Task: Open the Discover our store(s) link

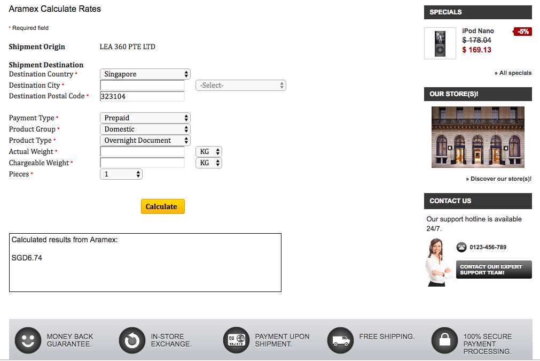Action: pos(498,179)
